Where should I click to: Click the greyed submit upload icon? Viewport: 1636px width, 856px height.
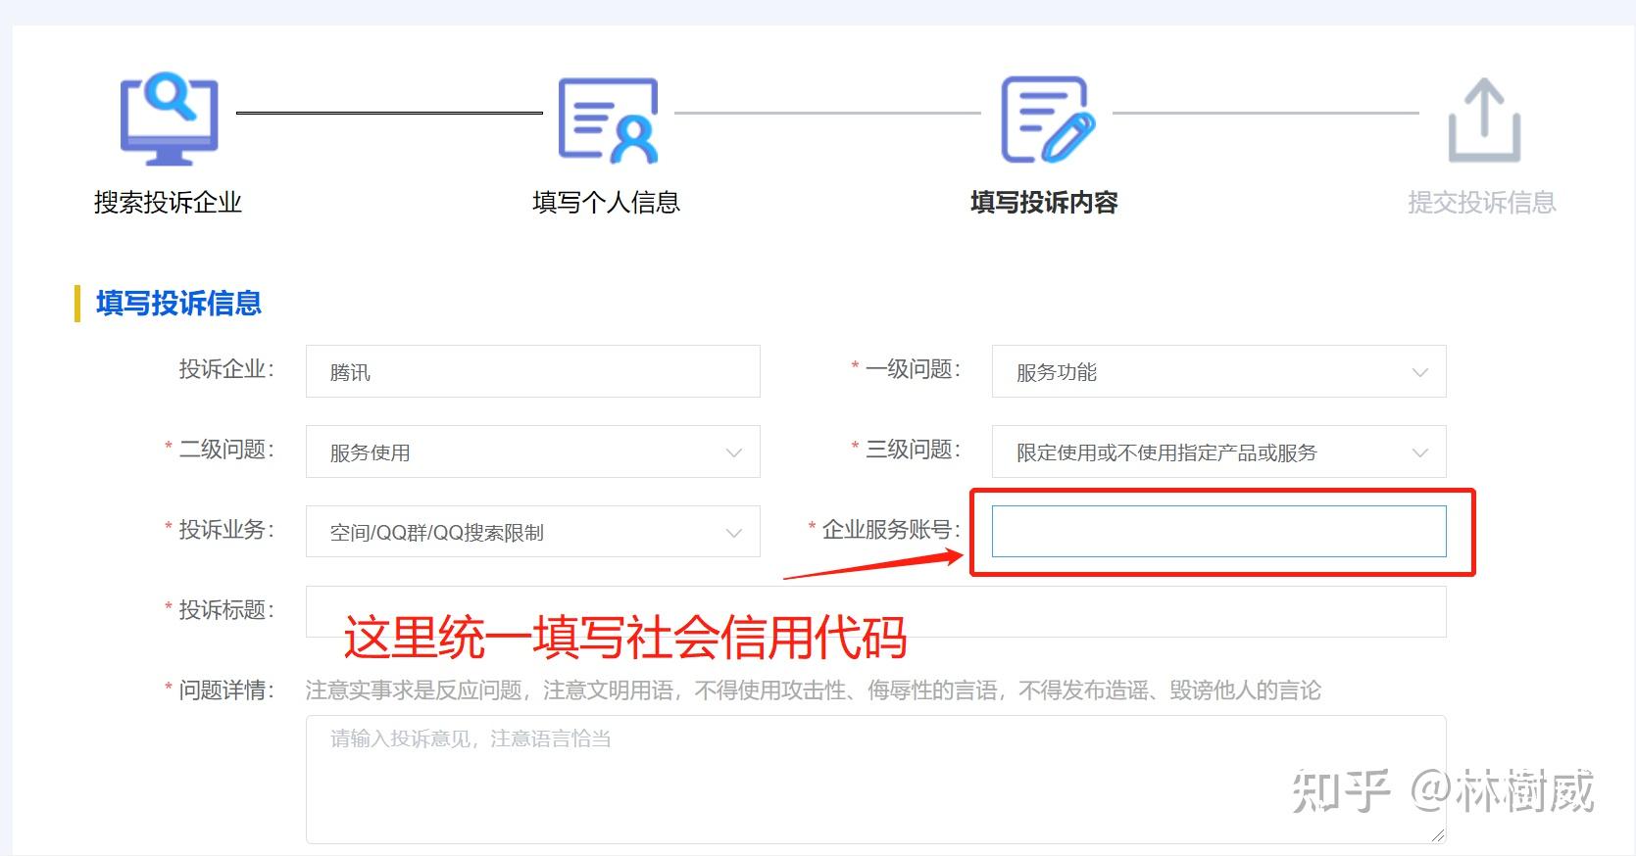click(1484, 120)
